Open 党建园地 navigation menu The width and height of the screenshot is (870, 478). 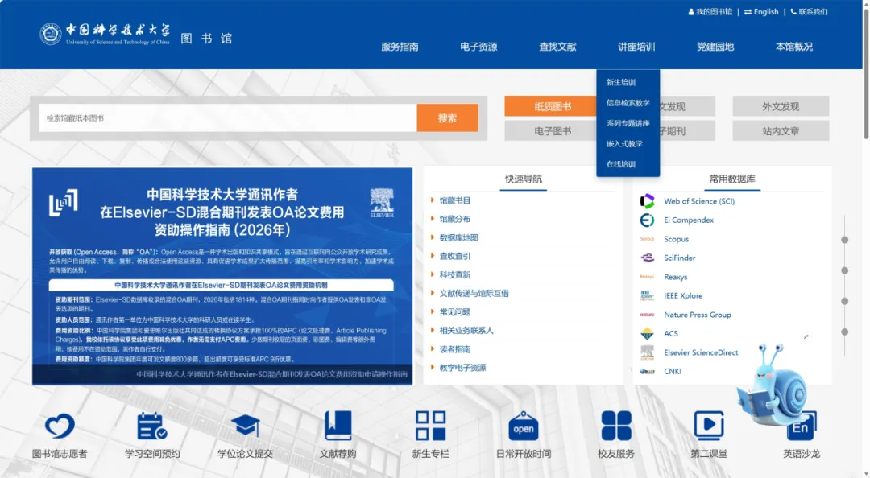715,47
